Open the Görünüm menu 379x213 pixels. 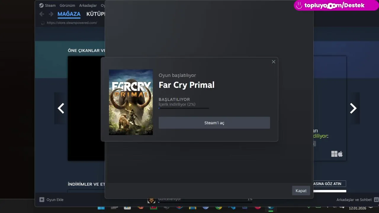pos(67,5)
